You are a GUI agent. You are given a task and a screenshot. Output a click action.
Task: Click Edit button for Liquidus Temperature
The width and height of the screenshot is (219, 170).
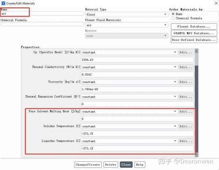[186, 141]
